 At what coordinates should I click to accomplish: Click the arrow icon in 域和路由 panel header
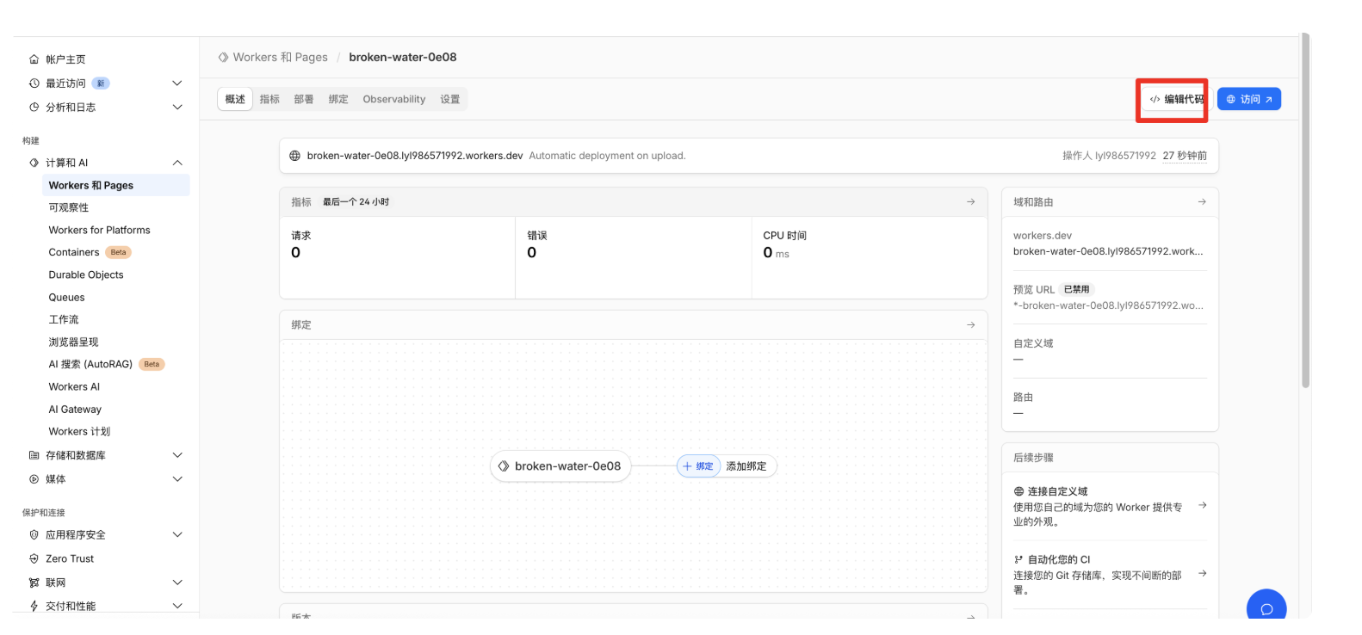[x=1201, y=202]
